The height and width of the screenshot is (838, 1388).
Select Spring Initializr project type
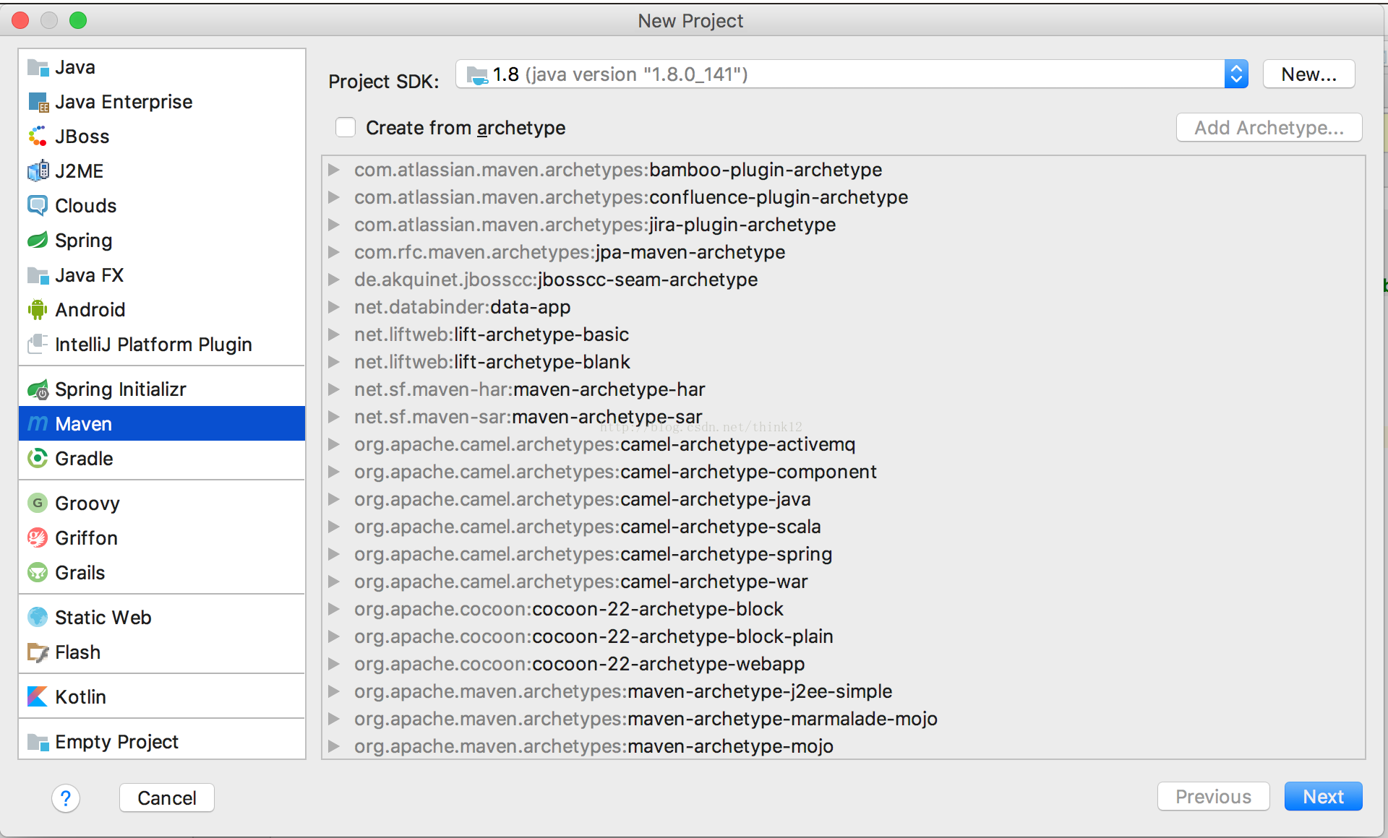tap(162, 389)
